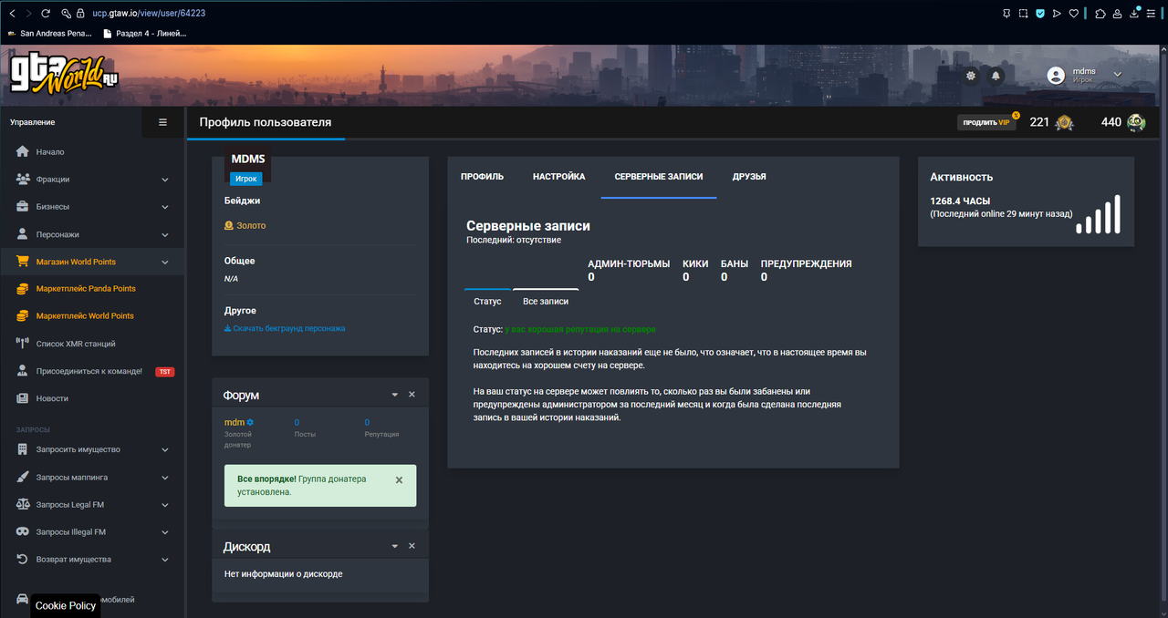Dismiss the Все впорядке alert

[399, 479]
